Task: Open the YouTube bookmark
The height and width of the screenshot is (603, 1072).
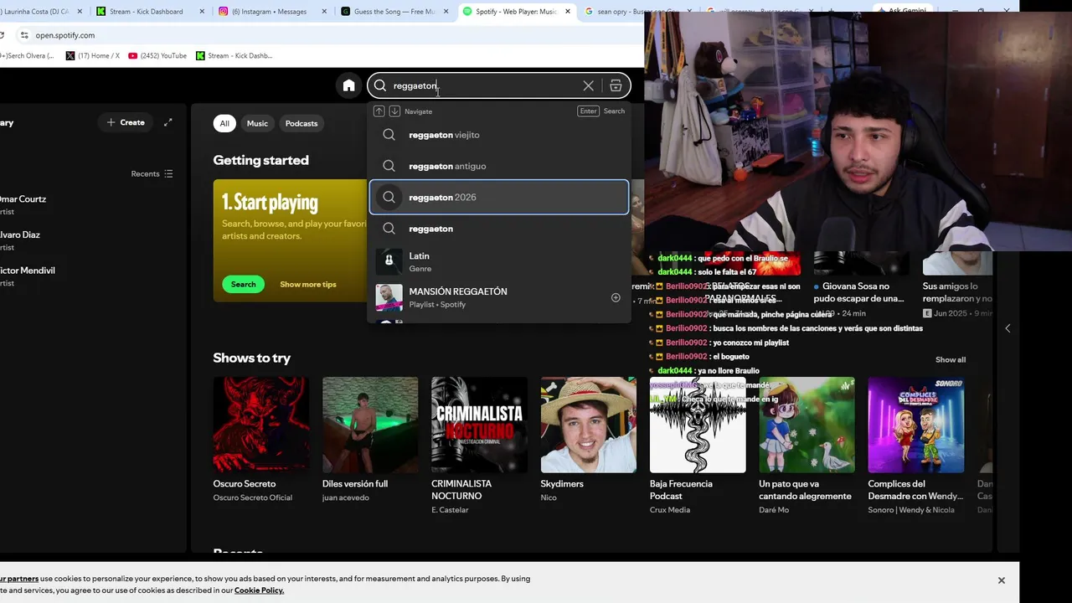Action: (157, 55)
